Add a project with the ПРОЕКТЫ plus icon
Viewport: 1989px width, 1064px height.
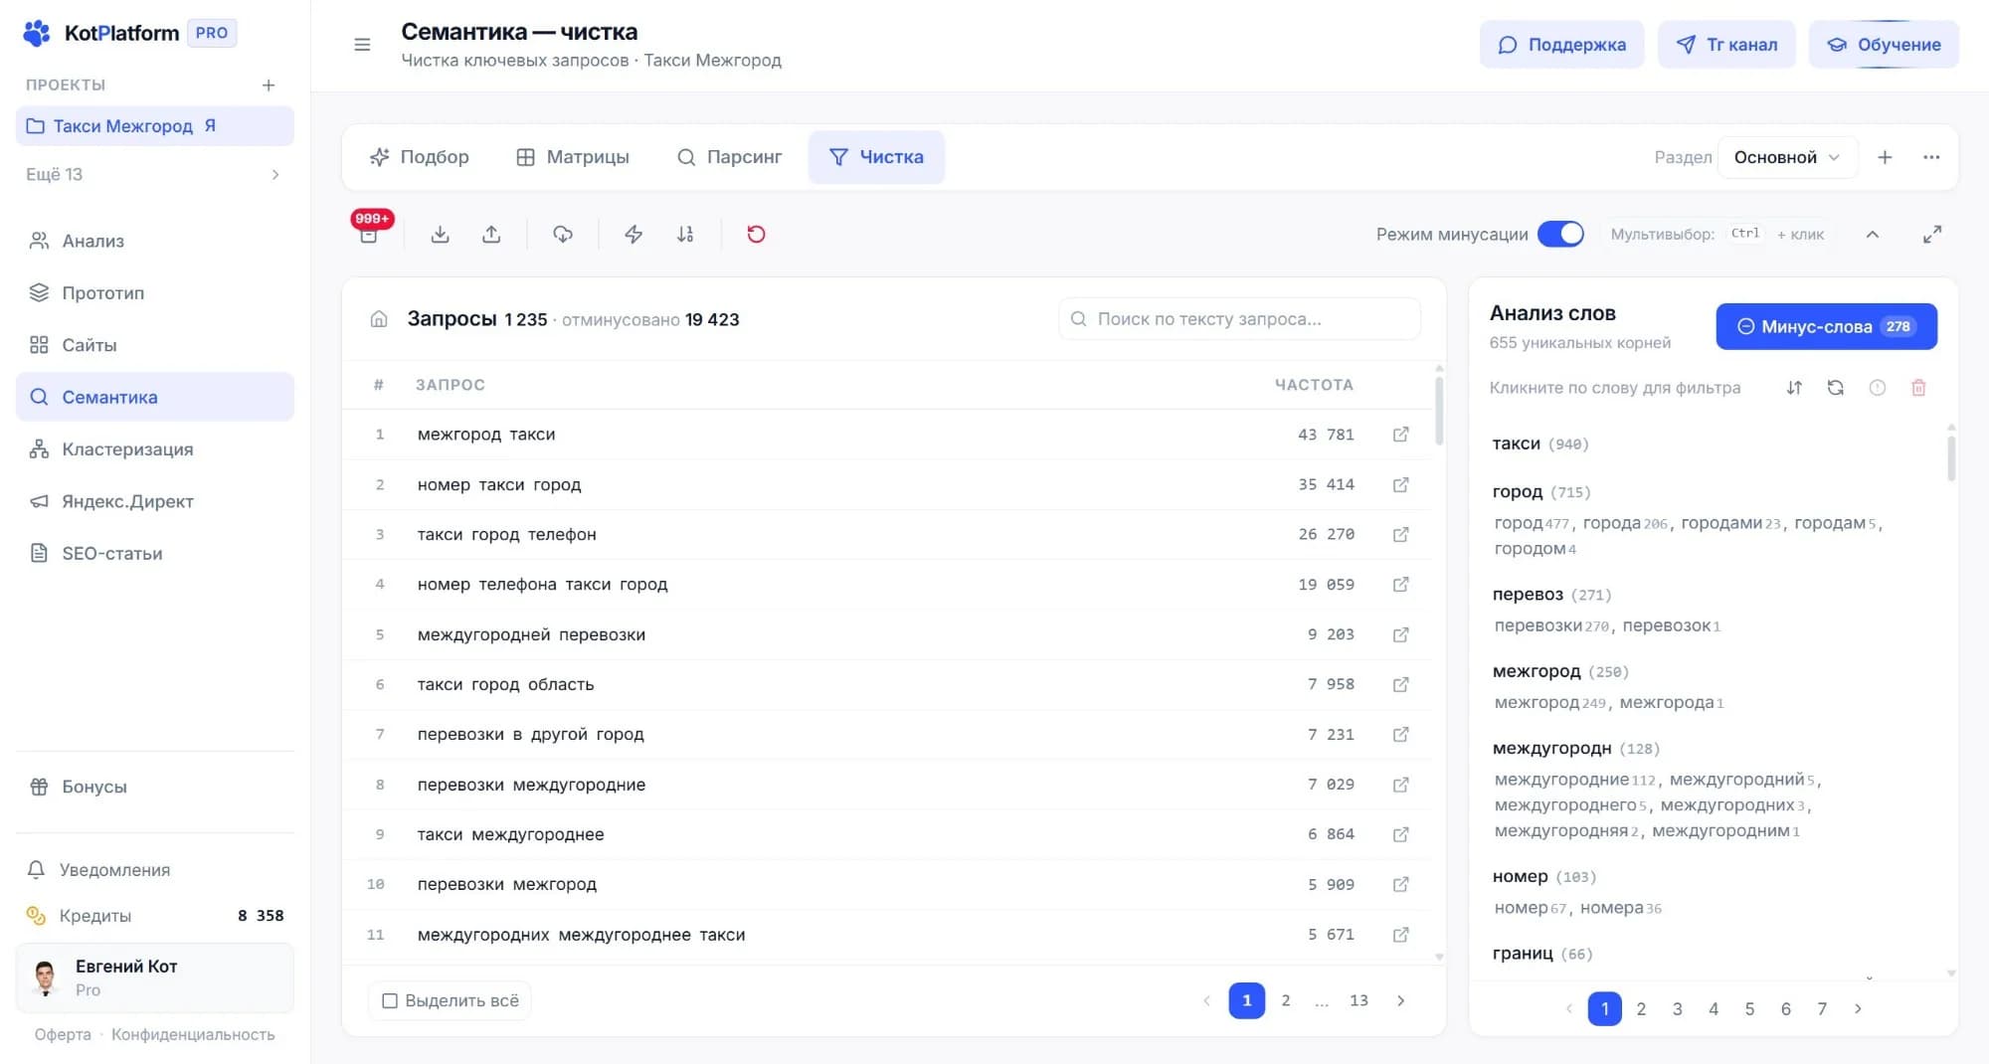(269, 86)
